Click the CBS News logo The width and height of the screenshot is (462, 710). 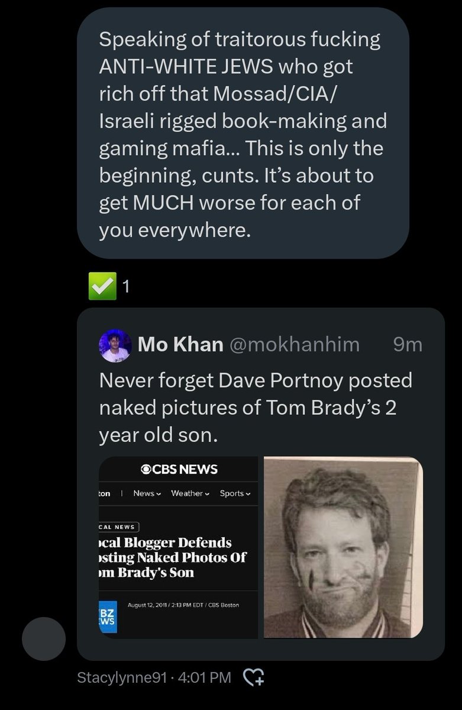(x=179, y=470)
